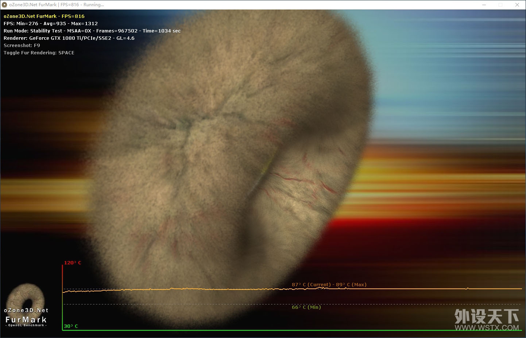This screenshot has height=338, width=526.
Task: Click the window title 'oZone3D.Net FurMark | FPS=816 - Running...'
Action: [x=57, y=5]
